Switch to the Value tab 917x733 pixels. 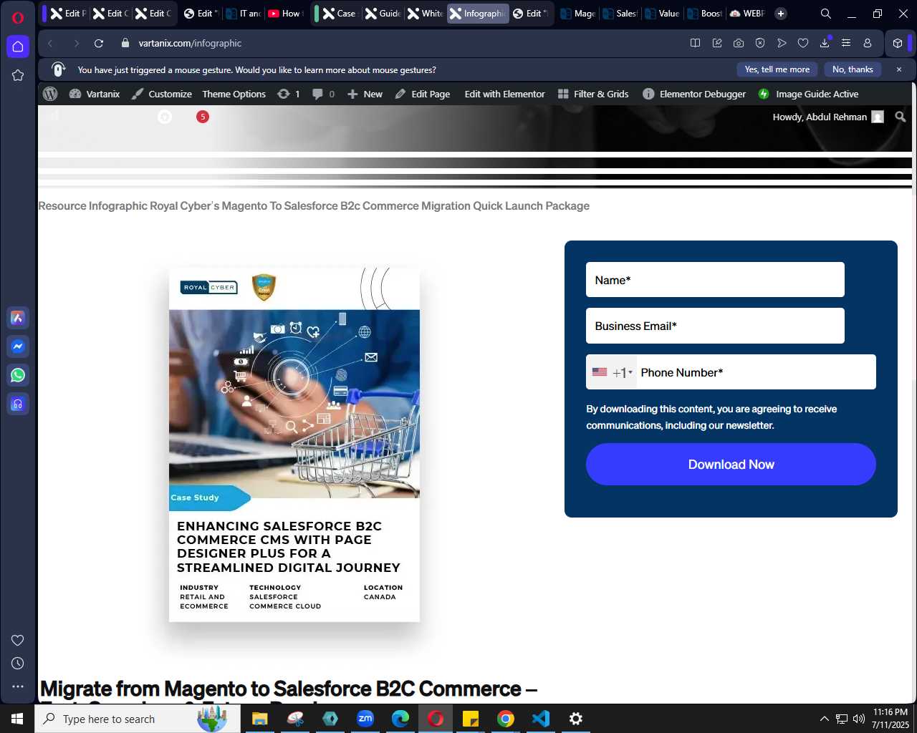pos(661,14)
